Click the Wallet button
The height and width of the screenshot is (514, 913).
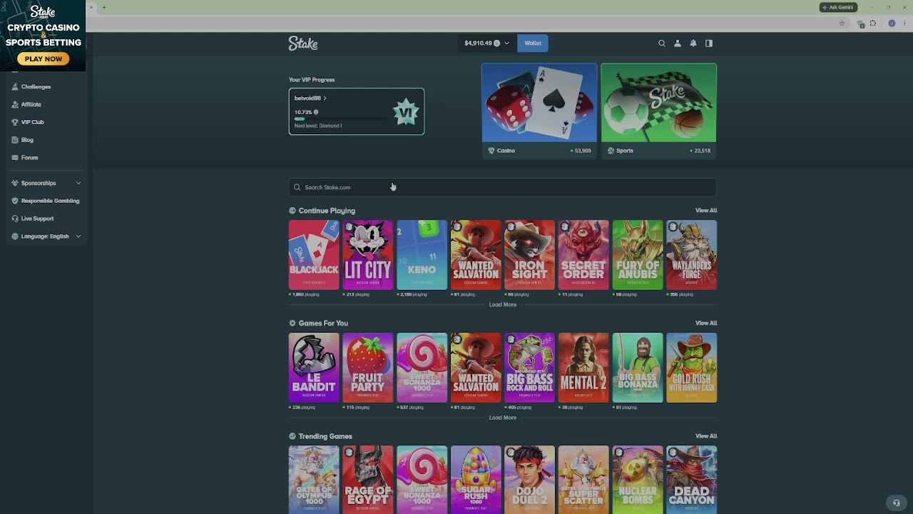click(x=533, y=44)
